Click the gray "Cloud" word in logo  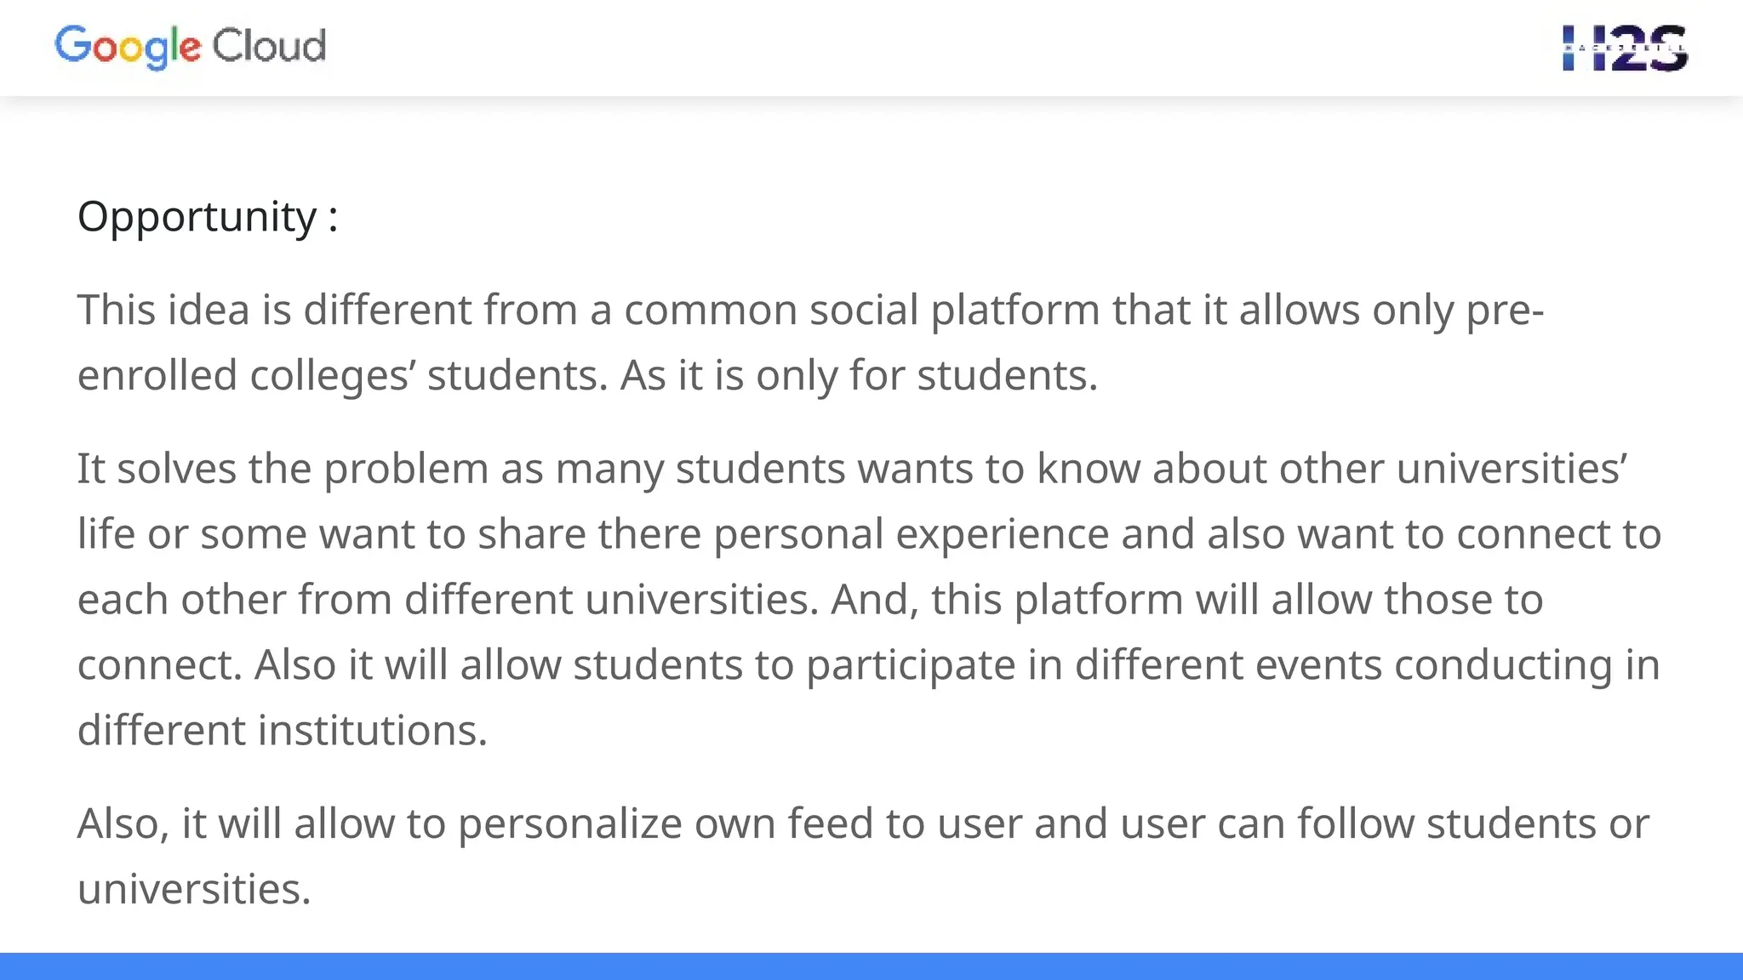coord(269,46)
